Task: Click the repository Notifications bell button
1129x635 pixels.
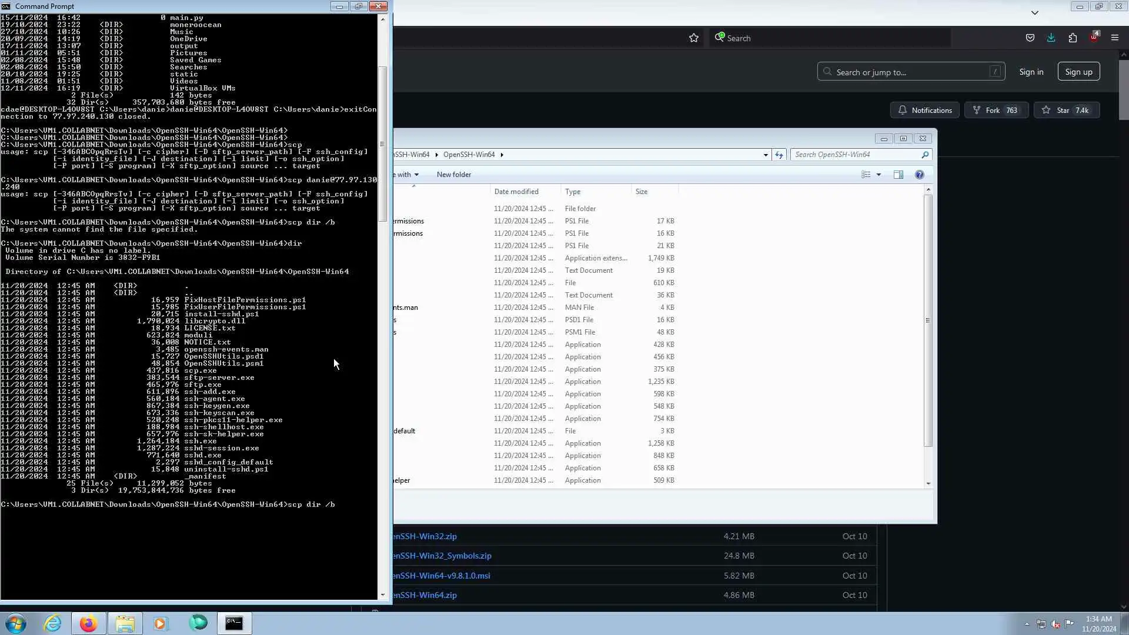Action: click(924, 111)
